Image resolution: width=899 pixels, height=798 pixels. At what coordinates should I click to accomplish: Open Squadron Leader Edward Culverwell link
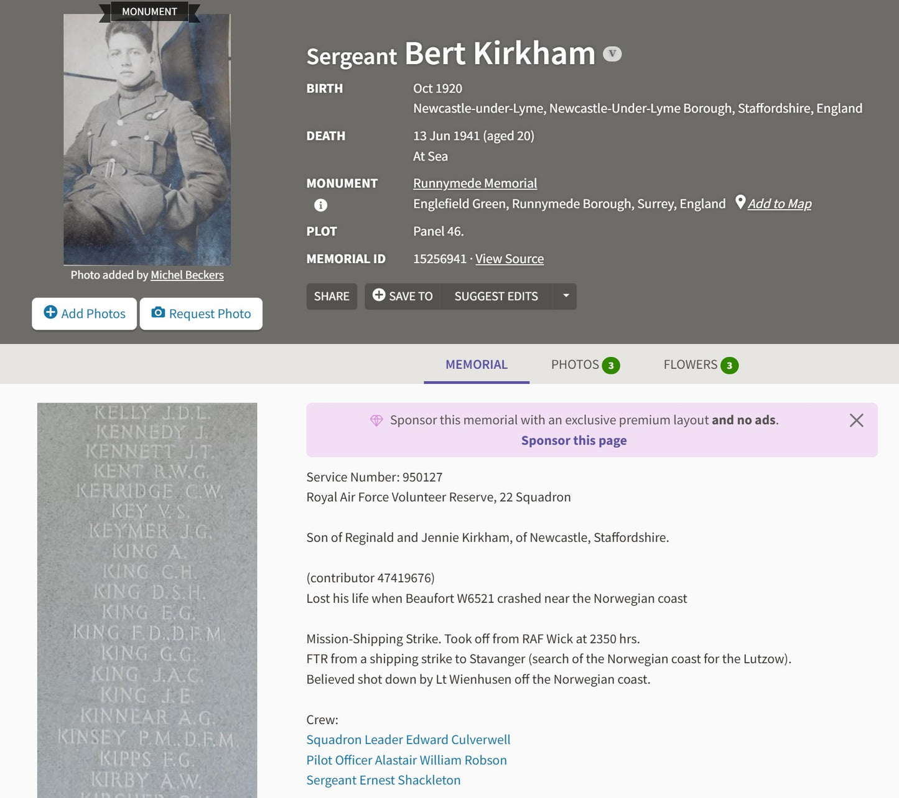pyautogui.click(x=408, y=740)
